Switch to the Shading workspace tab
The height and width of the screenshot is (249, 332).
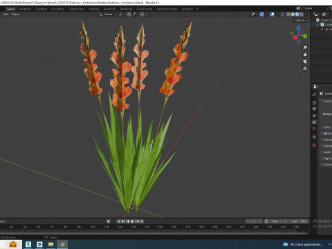click(x=94, y=9)
